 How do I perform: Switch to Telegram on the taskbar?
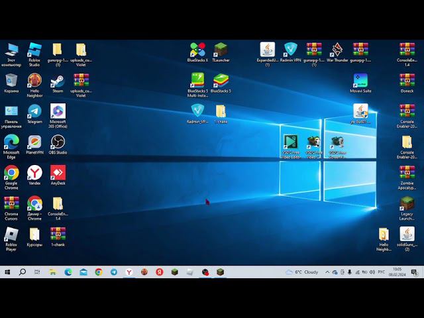(x=114, y=272)
